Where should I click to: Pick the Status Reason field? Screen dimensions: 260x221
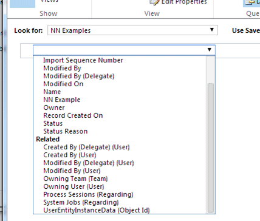(x=65, y=131)
